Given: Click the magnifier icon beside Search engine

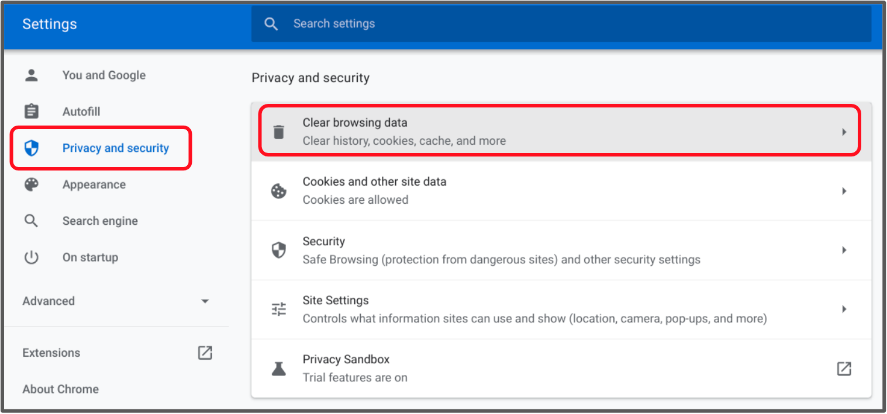Looking at the screenshot, I should (x=31, y=221).
